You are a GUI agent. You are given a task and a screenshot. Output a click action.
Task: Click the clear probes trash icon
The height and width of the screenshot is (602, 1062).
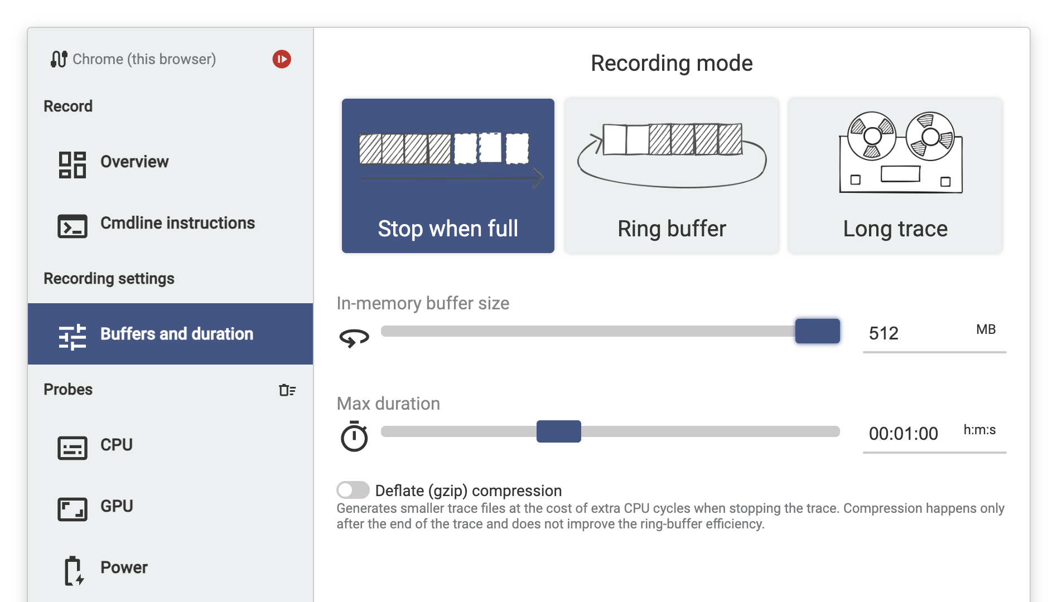pyautogui.click(x=287, y=390)
